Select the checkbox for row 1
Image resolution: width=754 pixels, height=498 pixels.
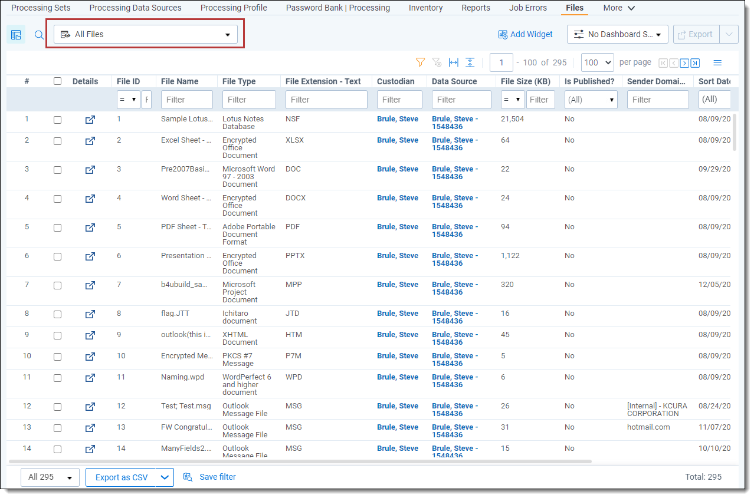pos(57,120)
